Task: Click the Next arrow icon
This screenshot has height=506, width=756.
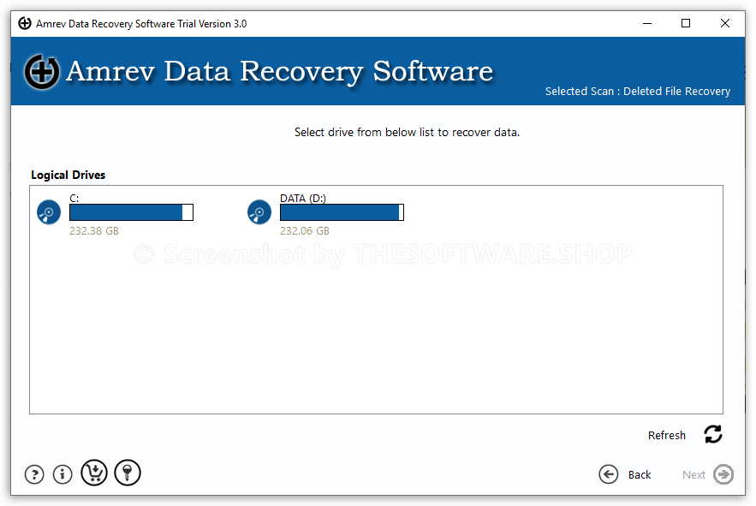Action: click(722, 473)
